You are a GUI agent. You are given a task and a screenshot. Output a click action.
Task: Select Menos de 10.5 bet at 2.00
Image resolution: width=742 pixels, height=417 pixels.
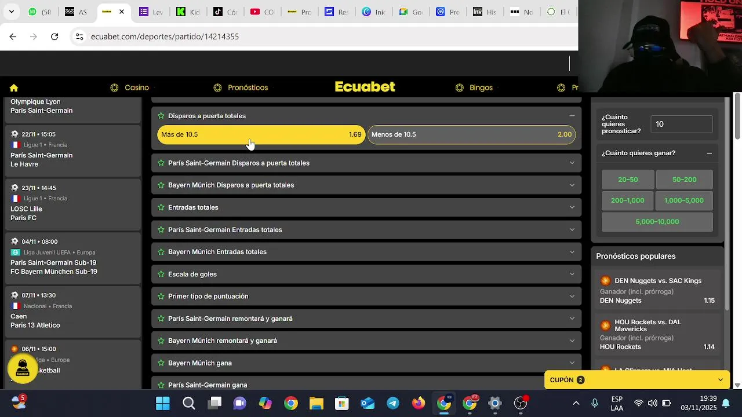[x=471, y=134]
